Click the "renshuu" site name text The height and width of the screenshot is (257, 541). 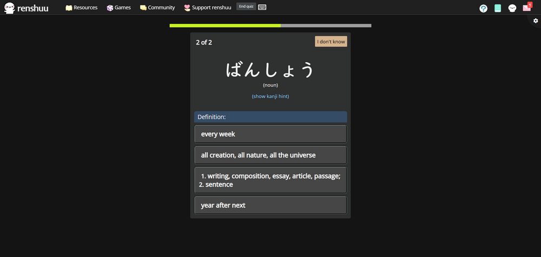pyautogui.click(x=33, y=8)
